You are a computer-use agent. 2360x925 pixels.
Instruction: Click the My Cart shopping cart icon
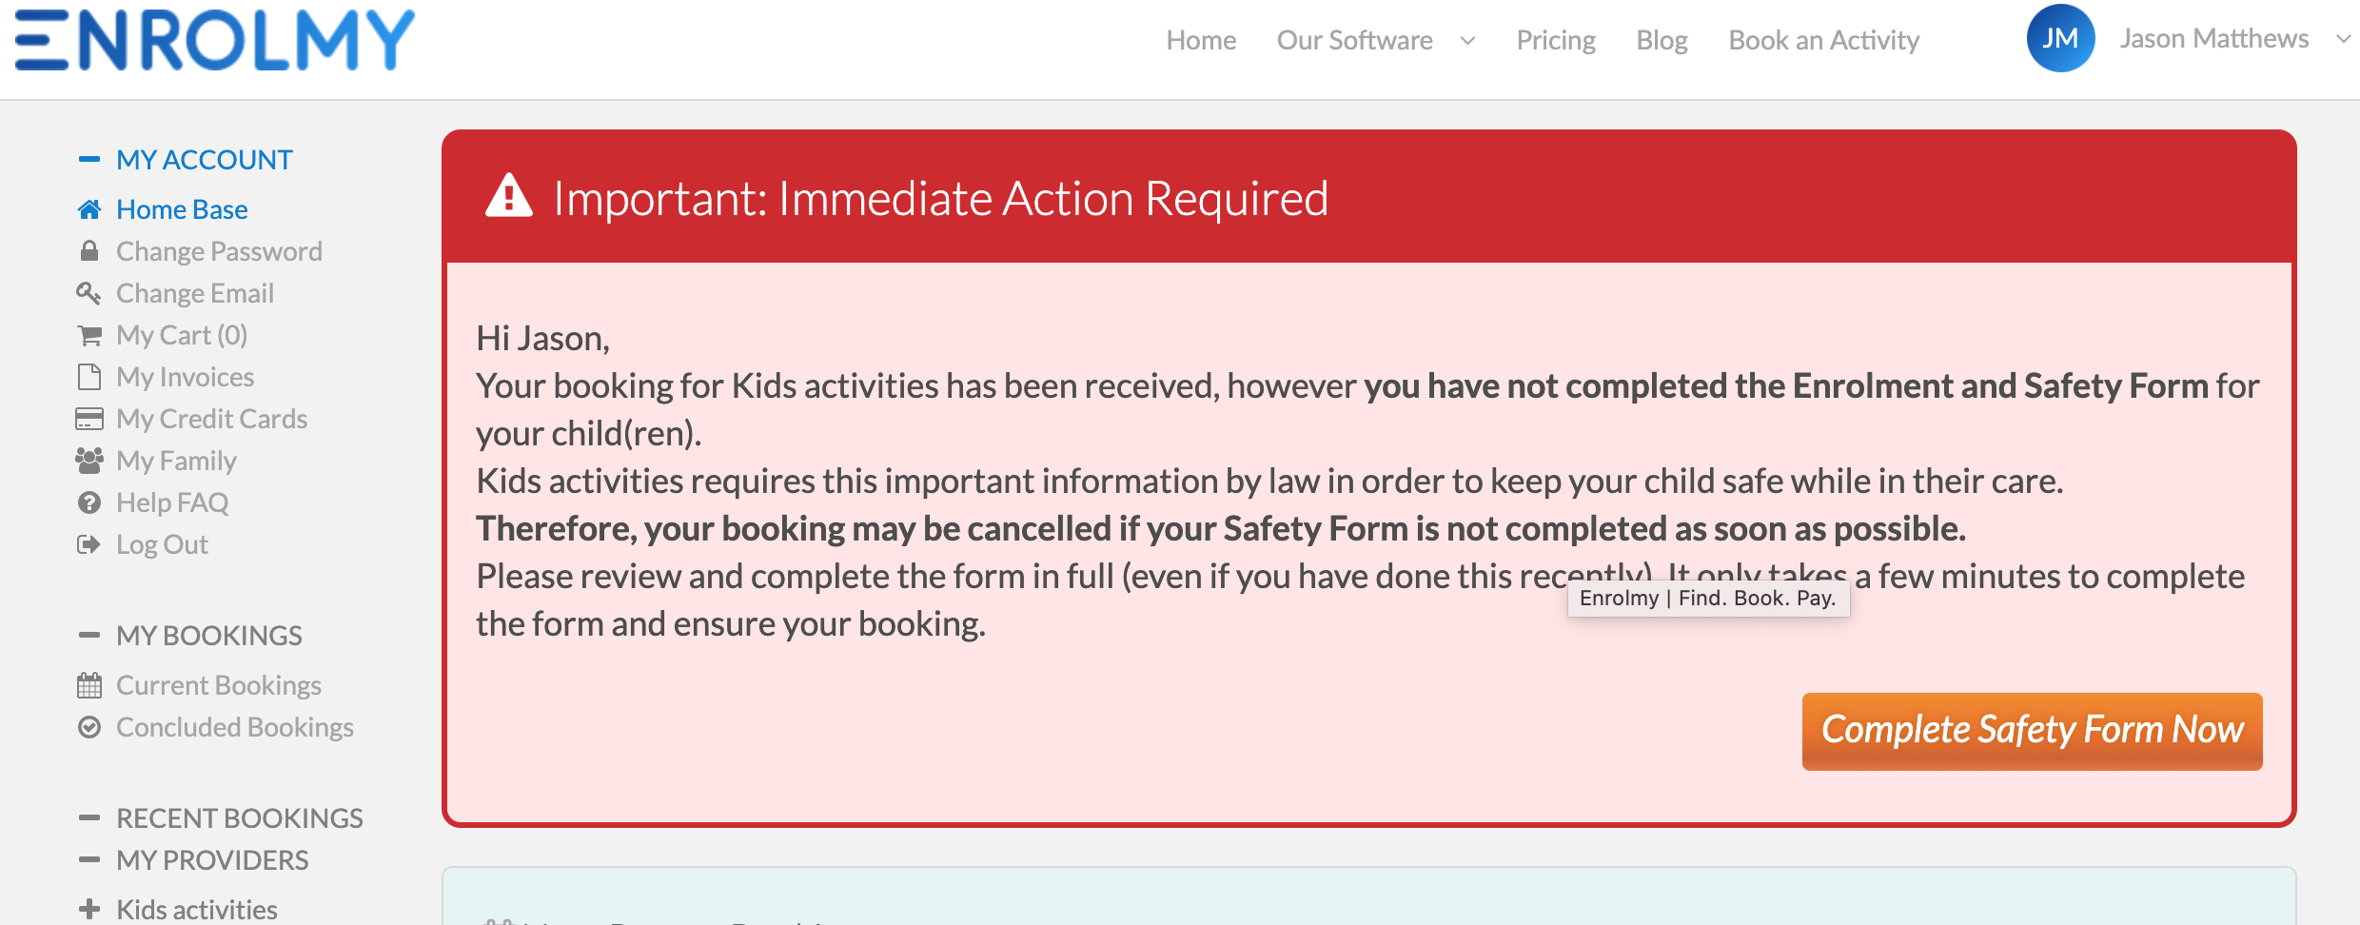point(89,335)
